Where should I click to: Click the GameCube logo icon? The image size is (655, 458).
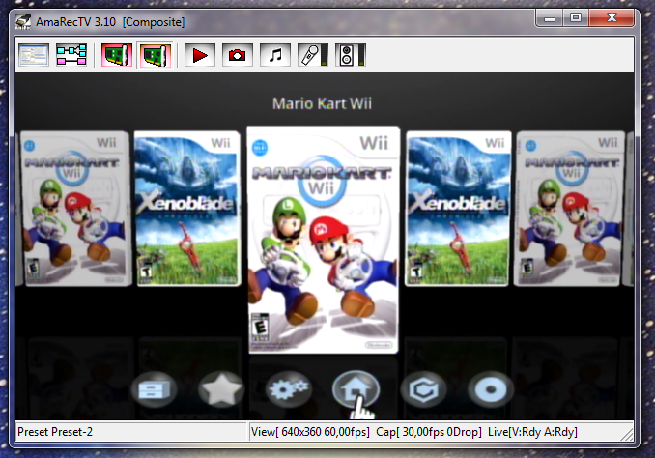(x=423, y=389)
